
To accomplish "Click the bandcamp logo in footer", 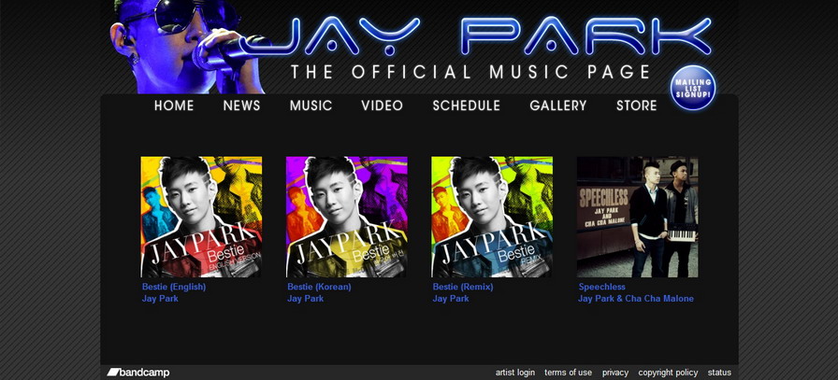I will point(138,373).
